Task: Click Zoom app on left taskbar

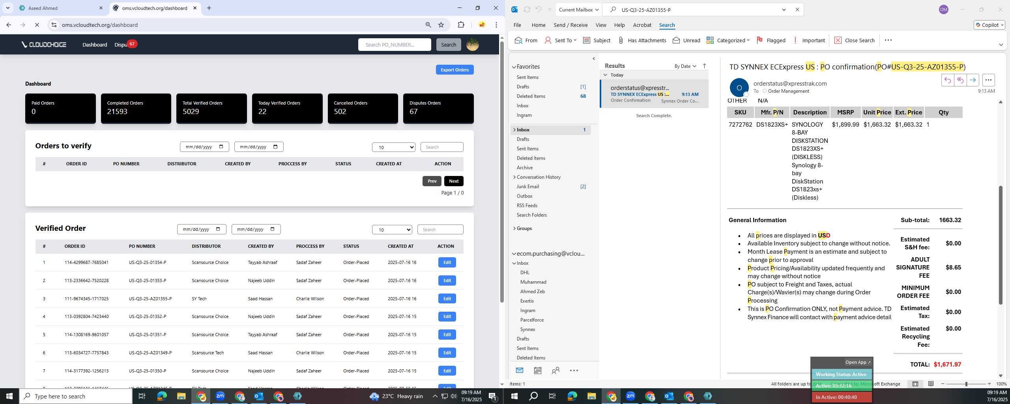Action: tap(220, 396)
